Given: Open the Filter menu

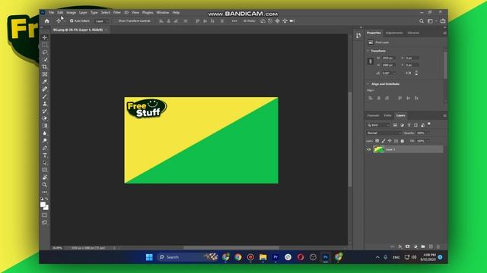Looking at the screenshot, I should click(x=116, y=12).
